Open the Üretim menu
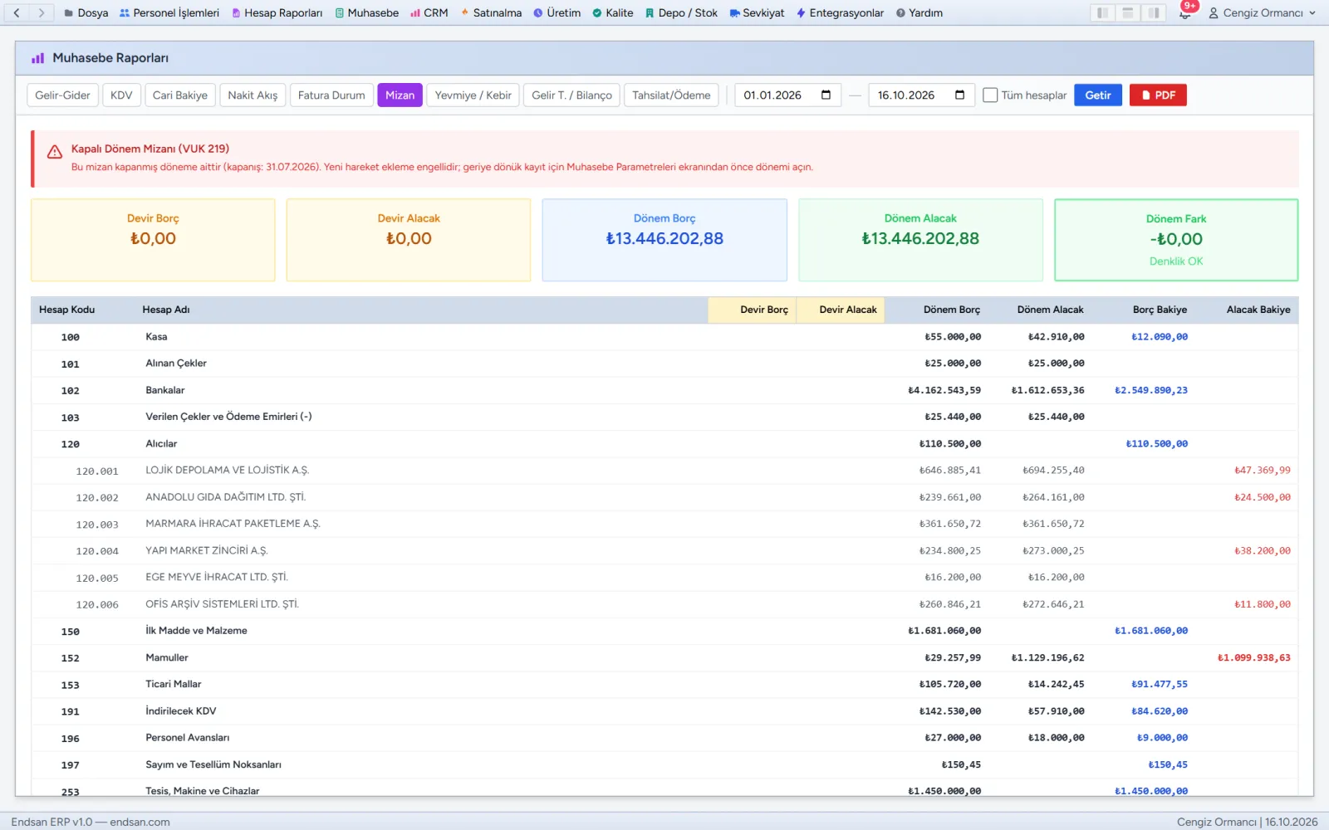The height and width of the screenshot is (830, 1329). [x=557, y=13]
